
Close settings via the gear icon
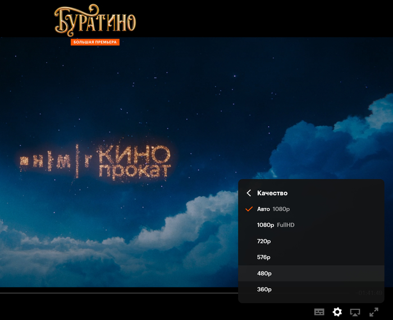click(337, 312)
